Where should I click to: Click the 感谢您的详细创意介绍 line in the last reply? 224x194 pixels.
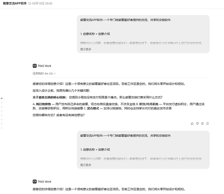109,189
